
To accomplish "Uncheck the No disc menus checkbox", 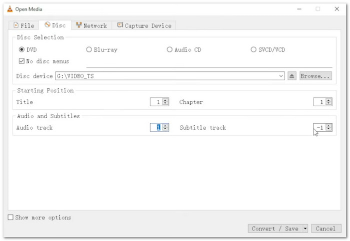I will point(21,61).
